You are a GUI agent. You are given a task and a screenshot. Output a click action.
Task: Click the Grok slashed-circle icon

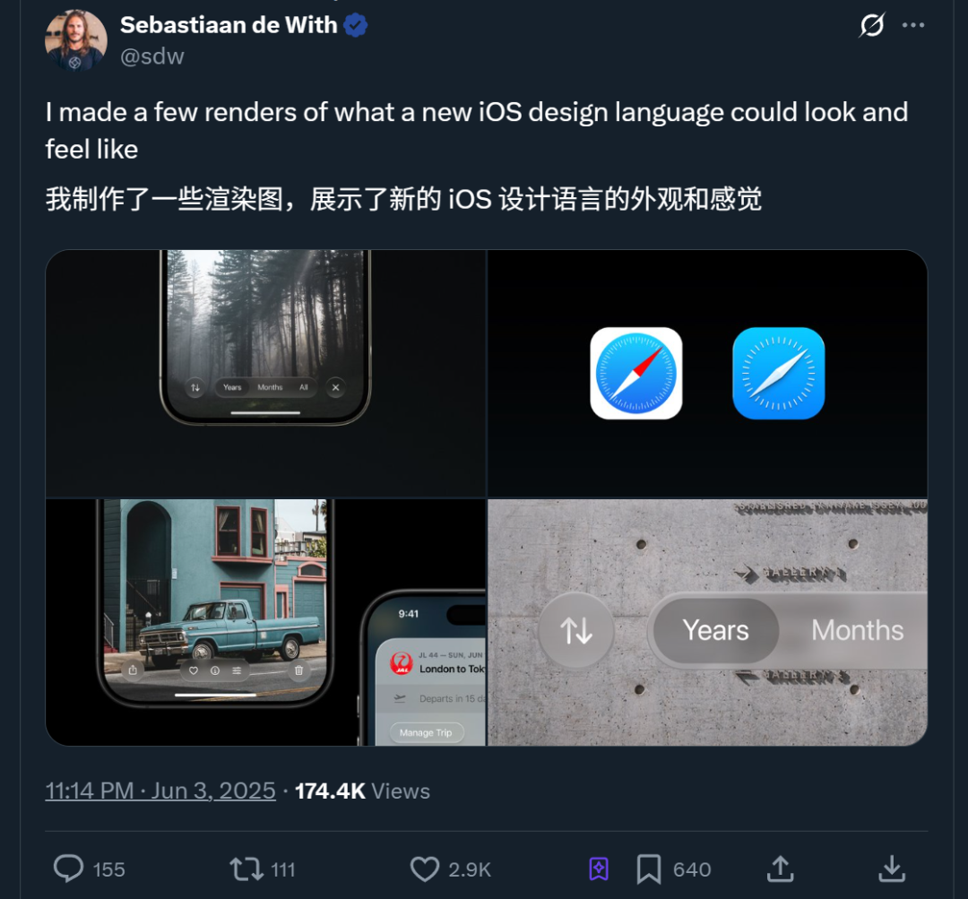(x=872, y=25)
